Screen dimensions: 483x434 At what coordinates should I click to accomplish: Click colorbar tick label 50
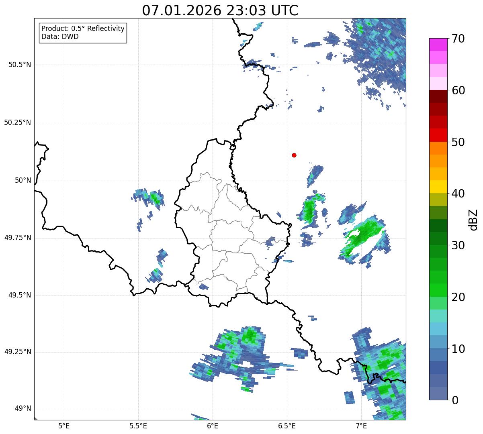point(458,142)
